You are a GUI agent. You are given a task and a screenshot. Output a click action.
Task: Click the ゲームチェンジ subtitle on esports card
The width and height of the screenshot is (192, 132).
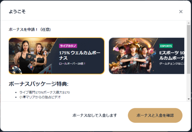pyautogui.click(x=172, y=64)
